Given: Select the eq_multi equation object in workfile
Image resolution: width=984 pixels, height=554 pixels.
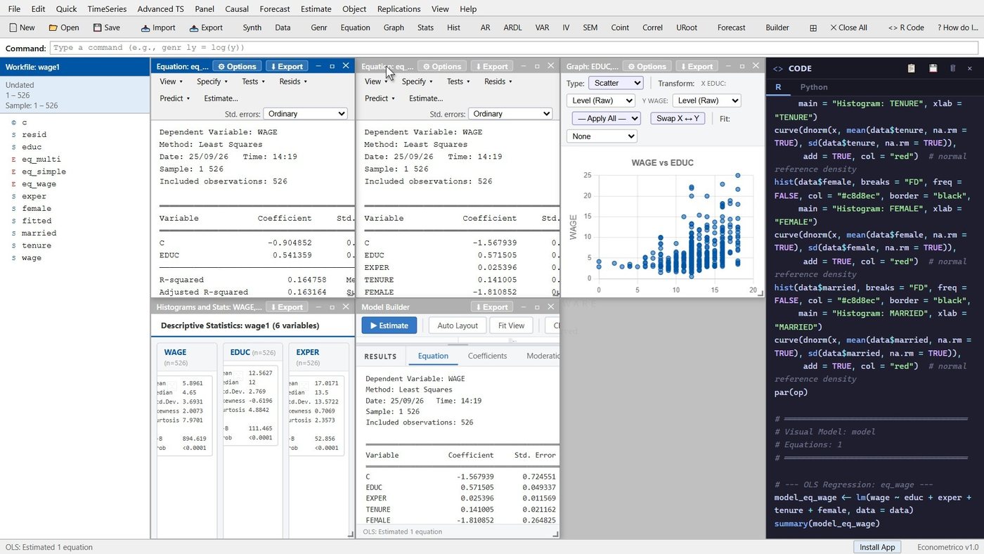Looking at the screenshot, I should pos(41,160).
